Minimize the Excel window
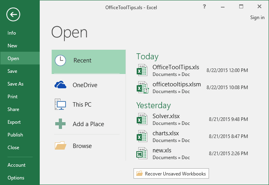Screen dimensions: 269x185 (223, 7)
